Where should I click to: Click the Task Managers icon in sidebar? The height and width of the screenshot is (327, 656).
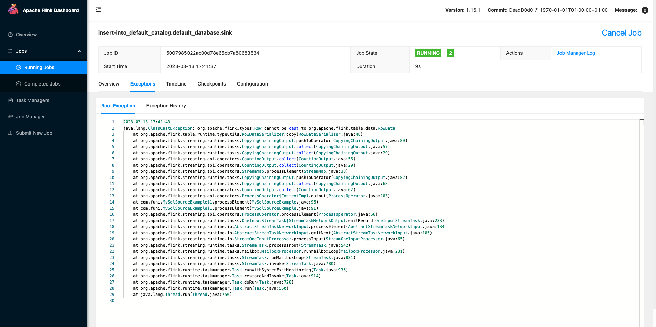pyautogui.click(x=10, y=100)
